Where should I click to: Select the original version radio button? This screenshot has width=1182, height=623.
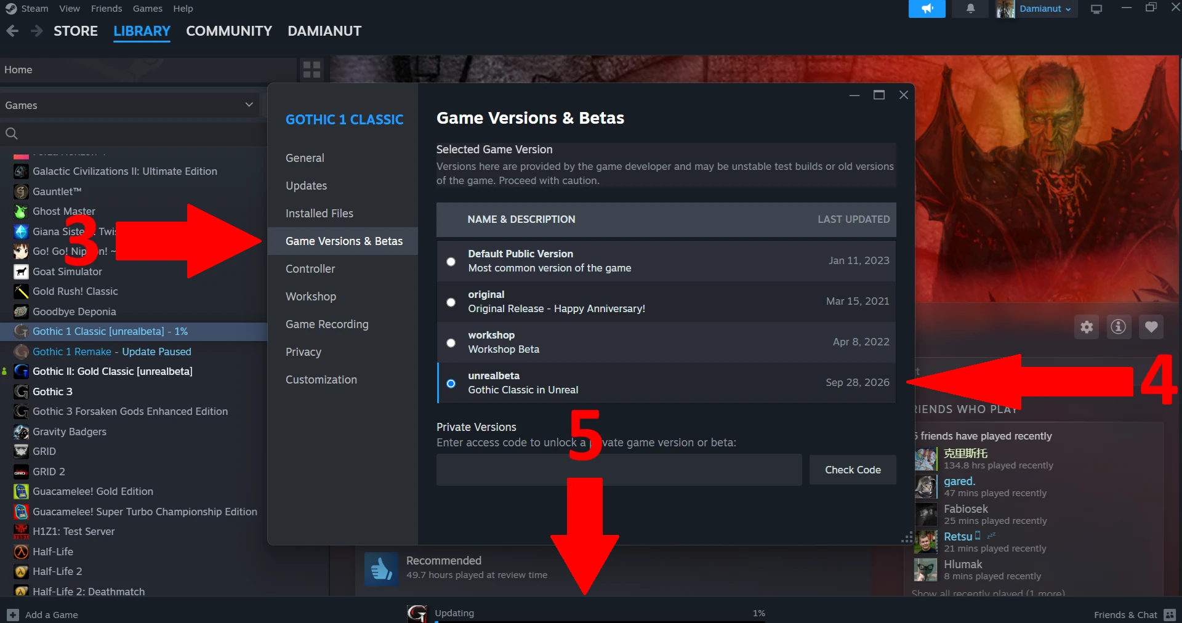[x=451, y=302]
